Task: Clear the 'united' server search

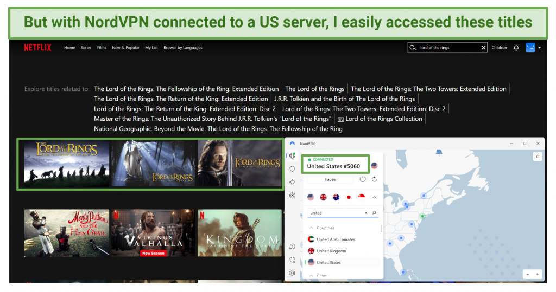Action: click(366, 213)
